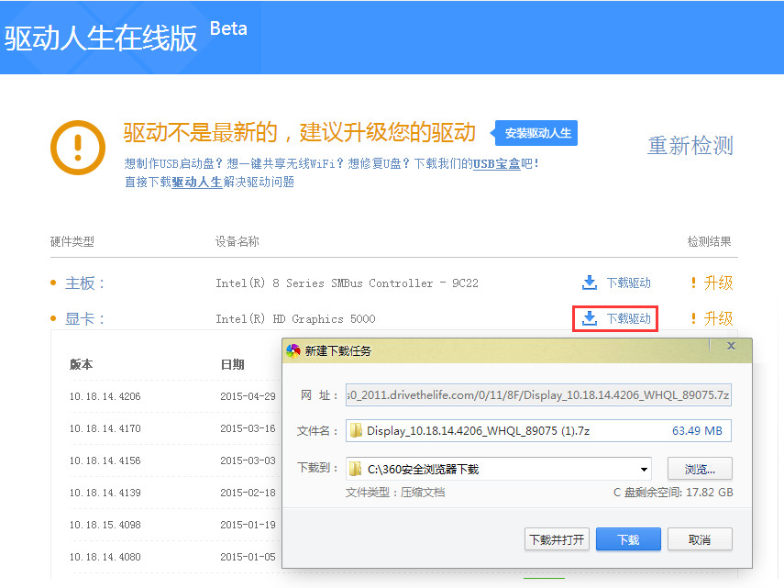Select the blue bullet next to 显卡
The image size is (784, 588).
tap(53, 318)
